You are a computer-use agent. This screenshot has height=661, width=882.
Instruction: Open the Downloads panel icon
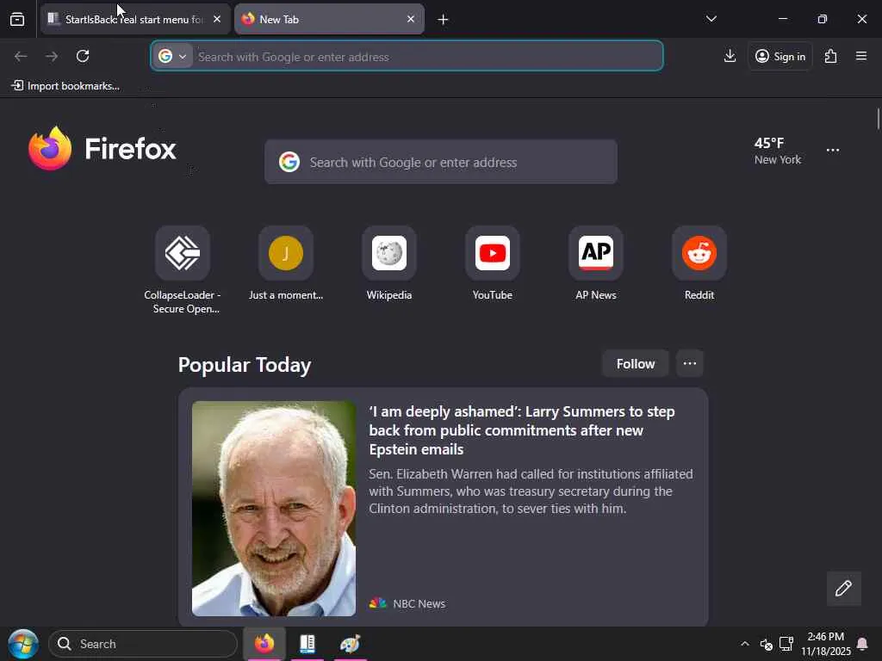(x=730, y=56)
